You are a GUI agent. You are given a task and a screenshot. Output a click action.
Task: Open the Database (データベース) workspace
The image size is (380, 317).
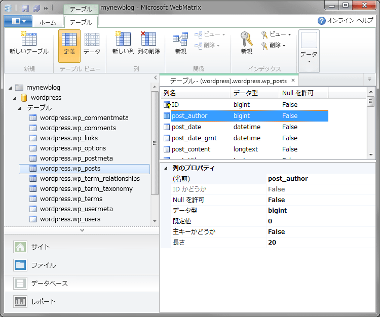click(x=82, y=284)
